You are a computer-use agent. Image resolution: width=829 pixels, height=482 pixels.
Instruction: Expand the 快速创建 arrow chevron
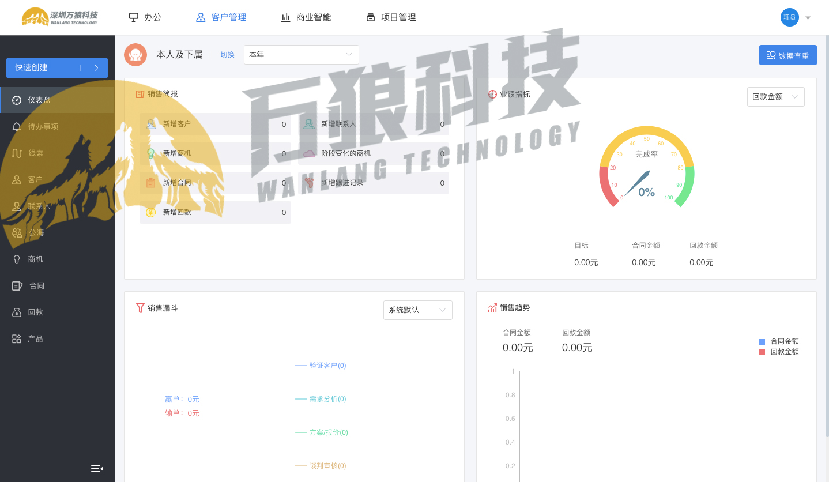pos(96,67)
